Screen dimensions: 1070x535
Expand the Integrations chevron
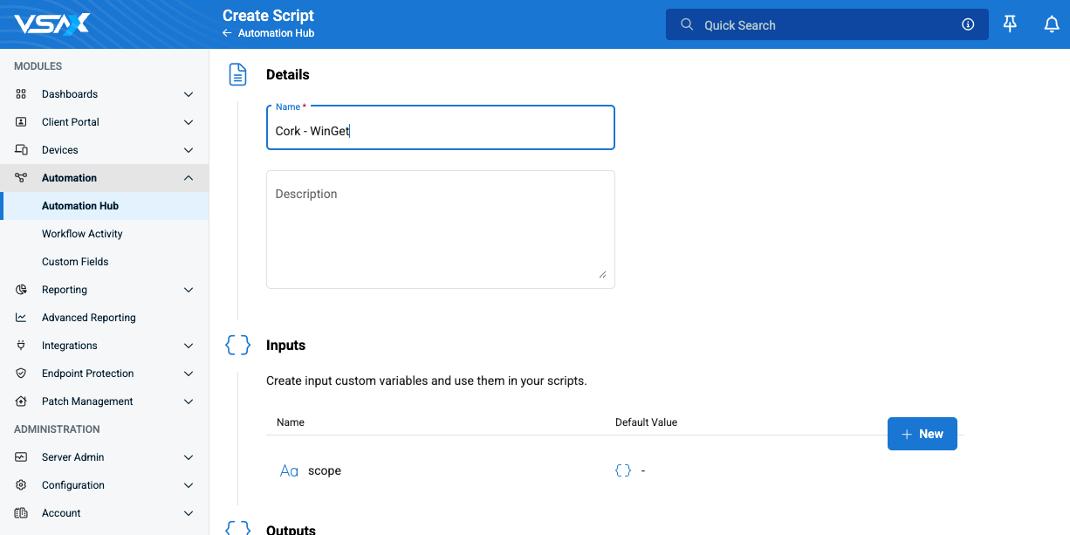pos(189,346)
